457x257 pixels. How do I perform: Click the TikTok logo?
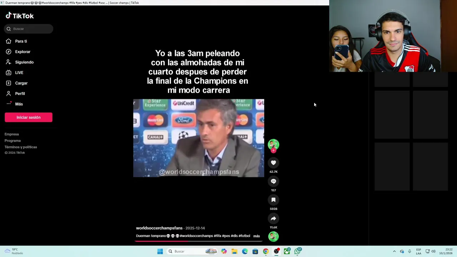(x=20, y=16)
